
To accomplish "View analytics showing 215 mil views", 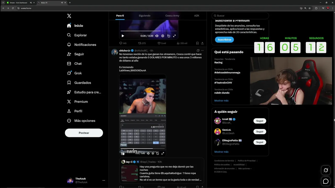I will coord(182,43).
